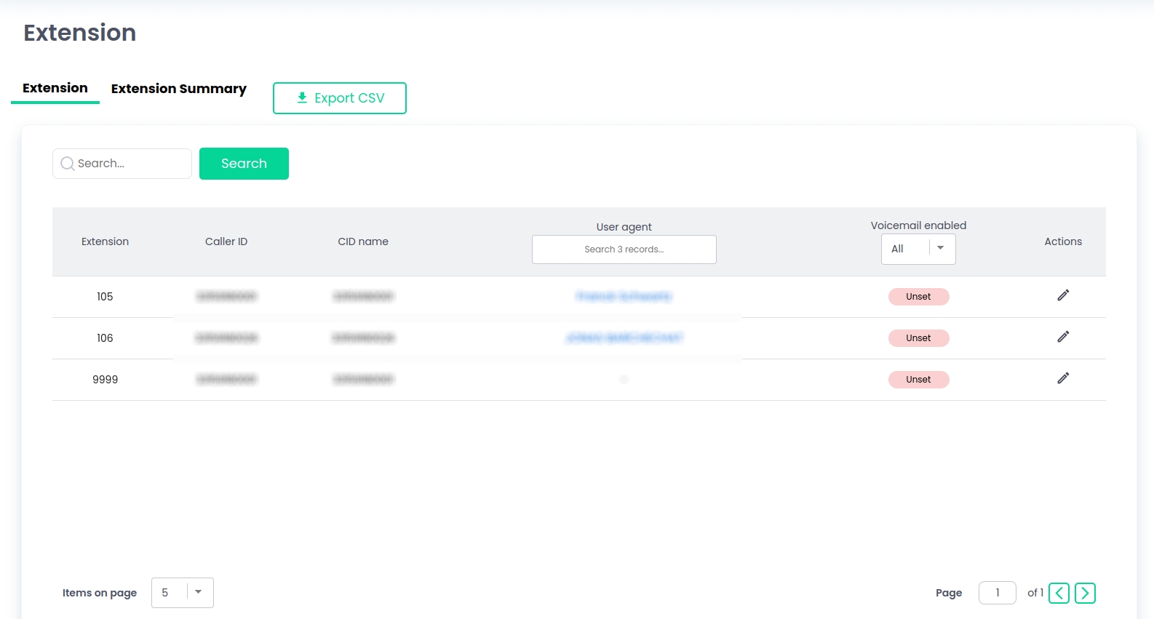The height and width of the screenshot is (619, 1154).
Task: Click the Unset badge for extension 105
Action: pyautogui.click(x=918, y=297)
